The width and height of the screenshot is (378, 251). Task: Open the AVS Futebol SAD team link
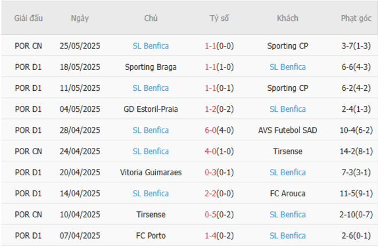point(287,130)
